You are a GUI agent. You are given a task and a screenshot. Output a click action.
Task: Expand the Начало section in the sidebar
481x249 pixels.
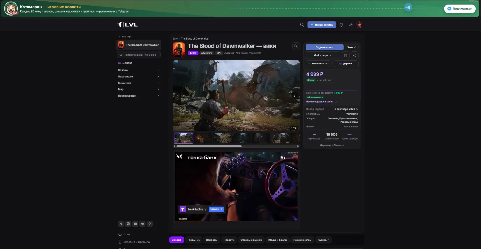point(139,70)
